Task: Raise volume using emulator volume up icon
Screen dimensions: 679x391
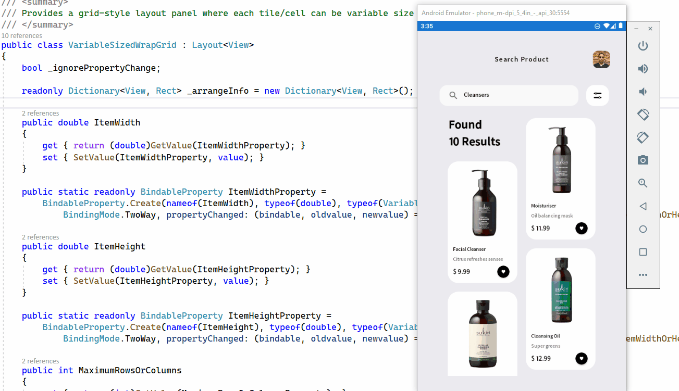Action: 643,69
